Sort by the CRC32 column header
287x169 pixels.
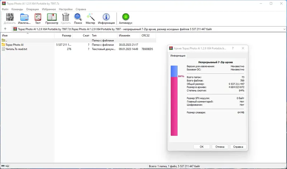pyautogui.click(x=148, y=35)
